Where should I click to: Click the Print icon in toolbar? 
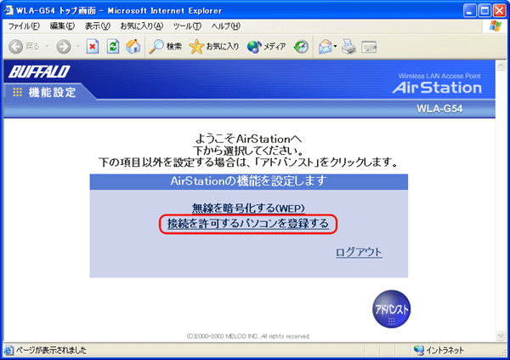coord(348,46)
